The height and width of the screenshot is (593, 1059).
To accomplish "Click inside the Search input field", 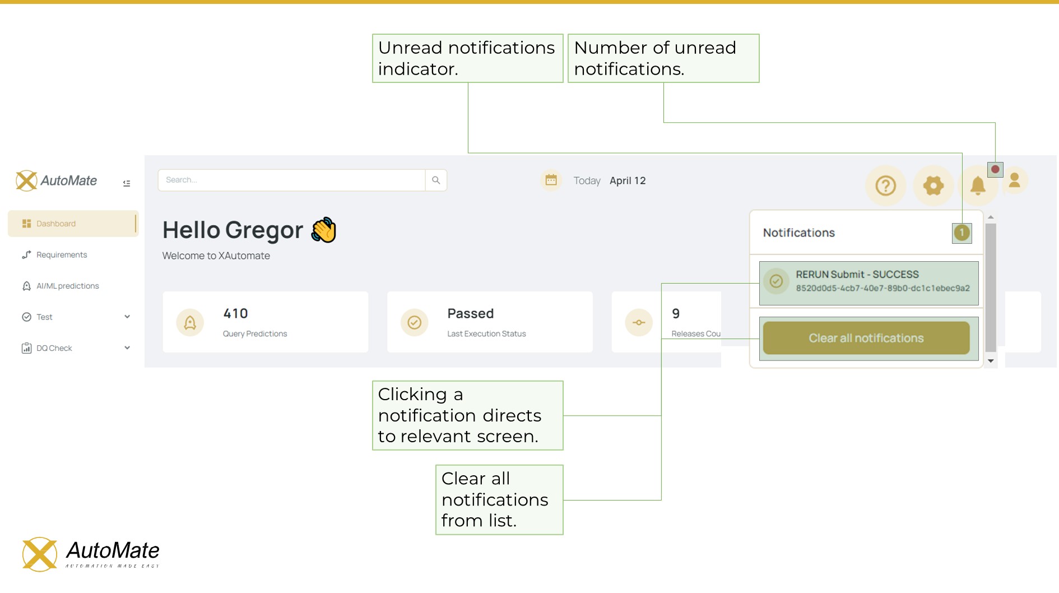I will (291, 180).
